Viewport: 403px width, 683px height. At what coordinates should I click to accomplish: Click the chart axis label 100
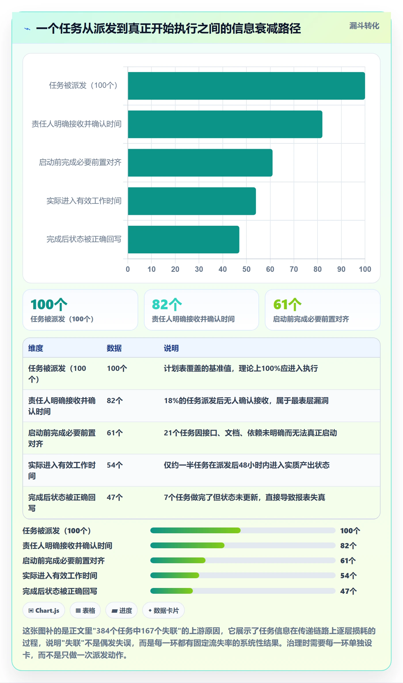tap(365, 269)
